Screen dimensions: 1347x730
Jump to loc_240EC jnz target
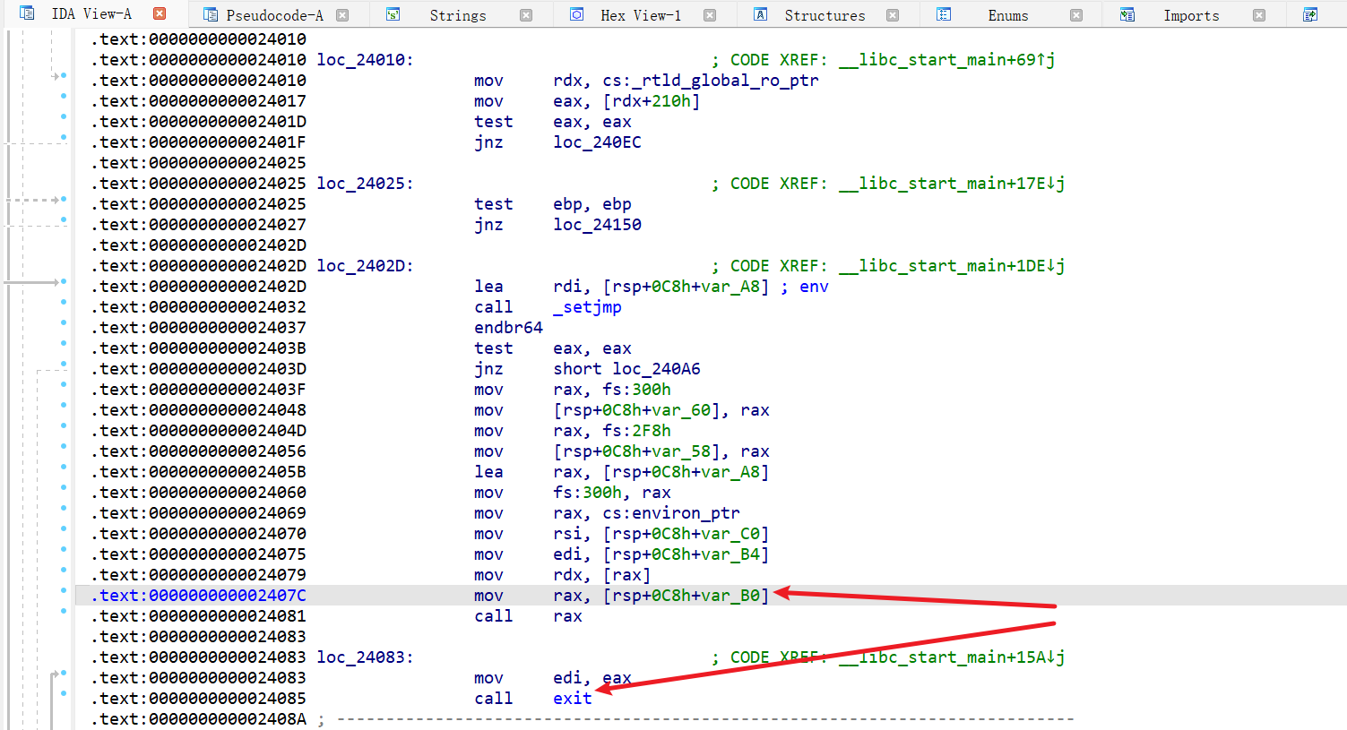pos(597,142)
